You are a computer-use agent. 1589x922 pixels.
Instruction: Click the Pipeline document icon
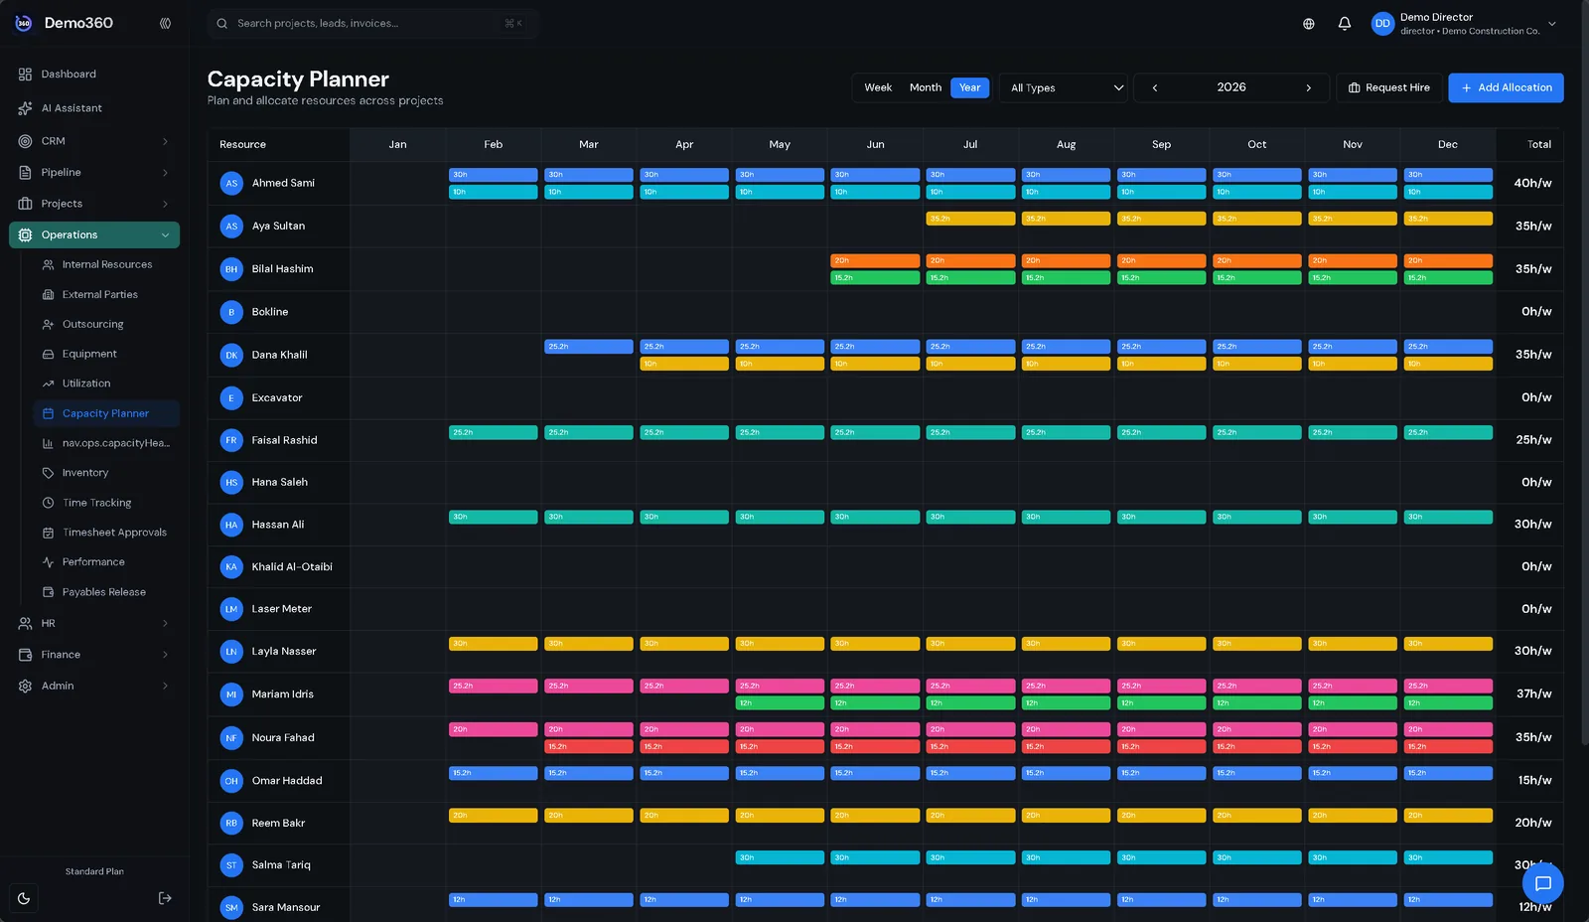point(25,173)
